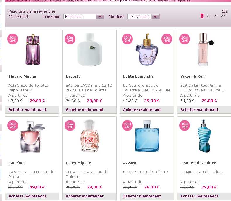
Task: Click the 20ml 29€ badge on Viktor & Rolf
Action: [185, 39]
